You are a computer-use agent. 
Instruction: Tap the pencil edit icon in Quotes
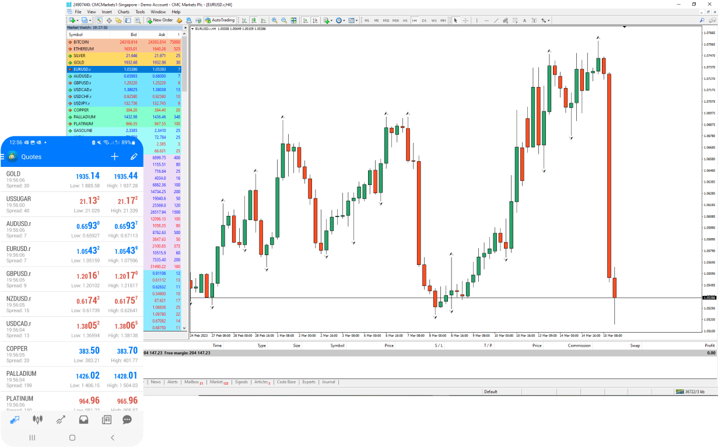(x=134, y=156)
